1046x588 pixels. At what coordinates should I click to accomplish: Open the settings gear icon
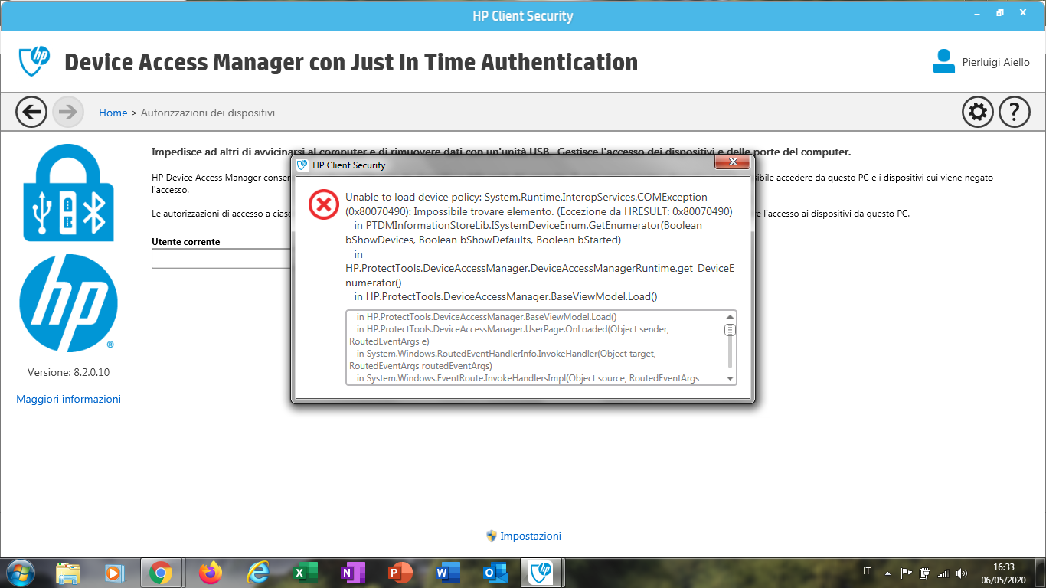(x=976, y=112)
